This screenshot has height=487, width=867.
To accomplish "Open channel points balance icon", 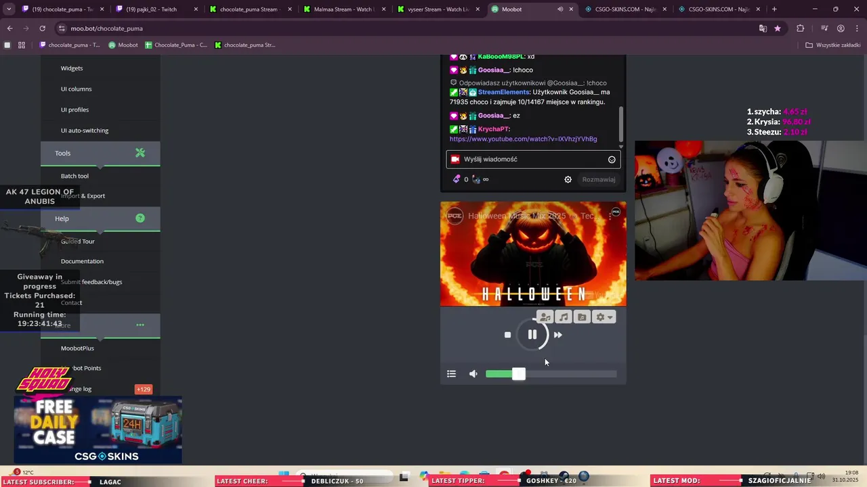I will click(457, 179).
